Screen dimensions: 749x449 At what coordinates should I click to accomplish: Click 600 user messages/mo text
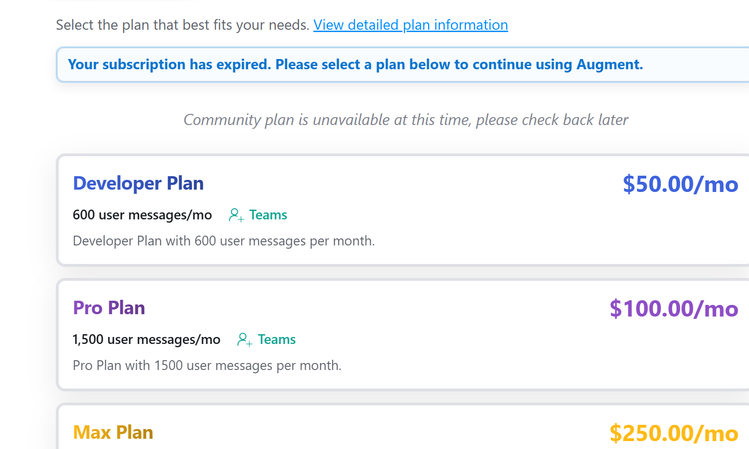pos(142,215)
